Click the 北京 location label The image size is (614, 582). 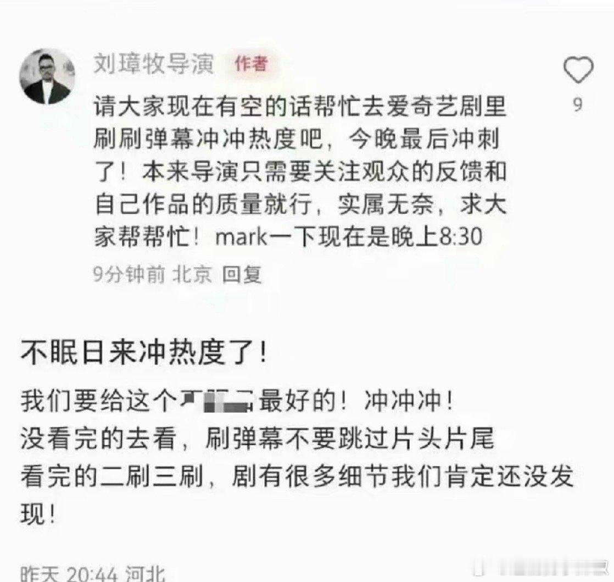(192, 274)
